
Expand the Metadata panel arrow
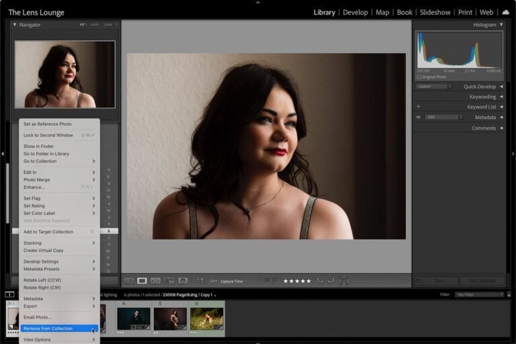[501, 117]
